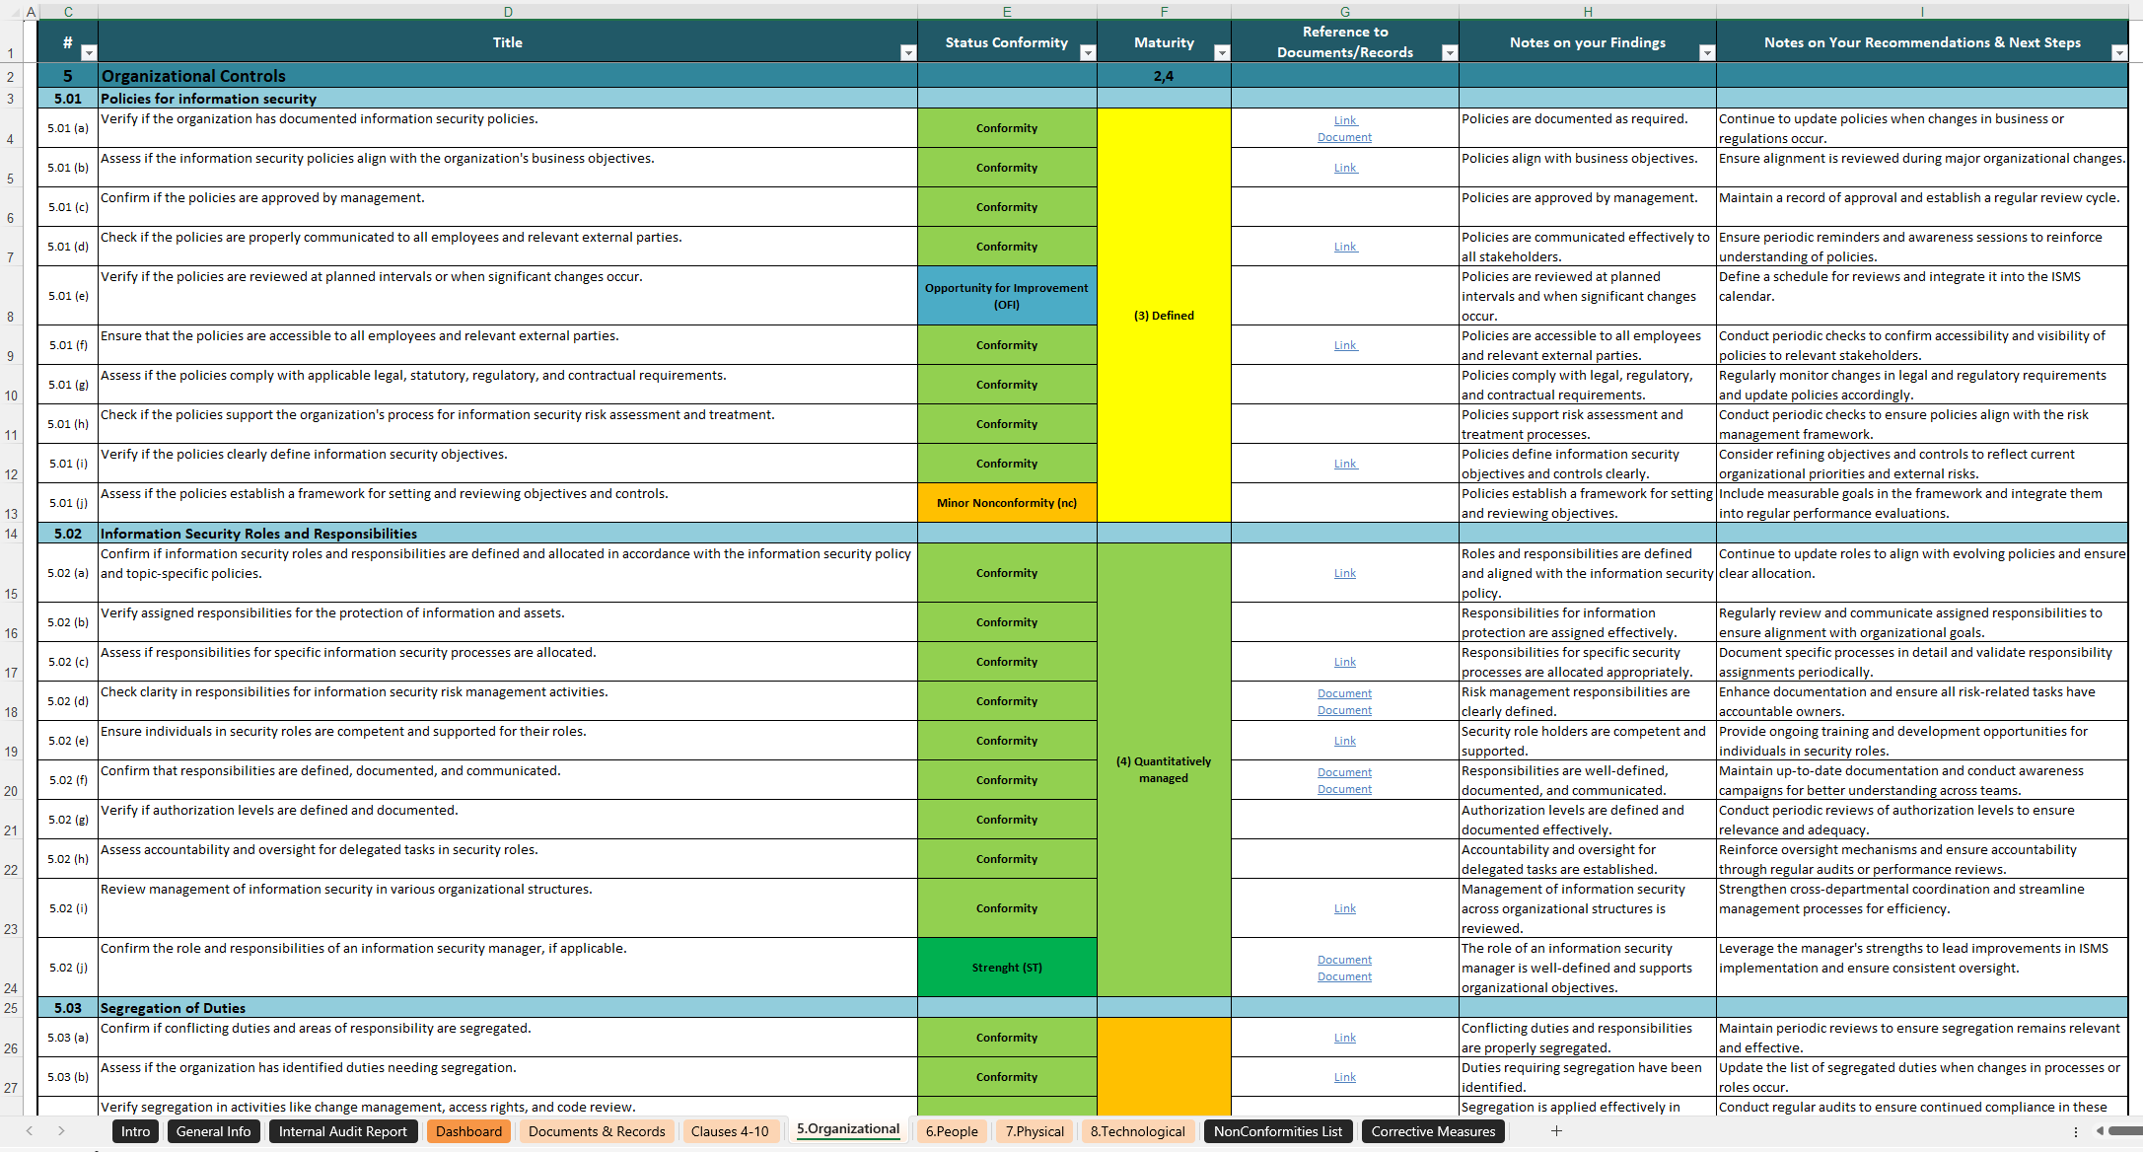Select the column D header
The width and height of the screenshot is (2143, 1152).
[x=508, y=11]
